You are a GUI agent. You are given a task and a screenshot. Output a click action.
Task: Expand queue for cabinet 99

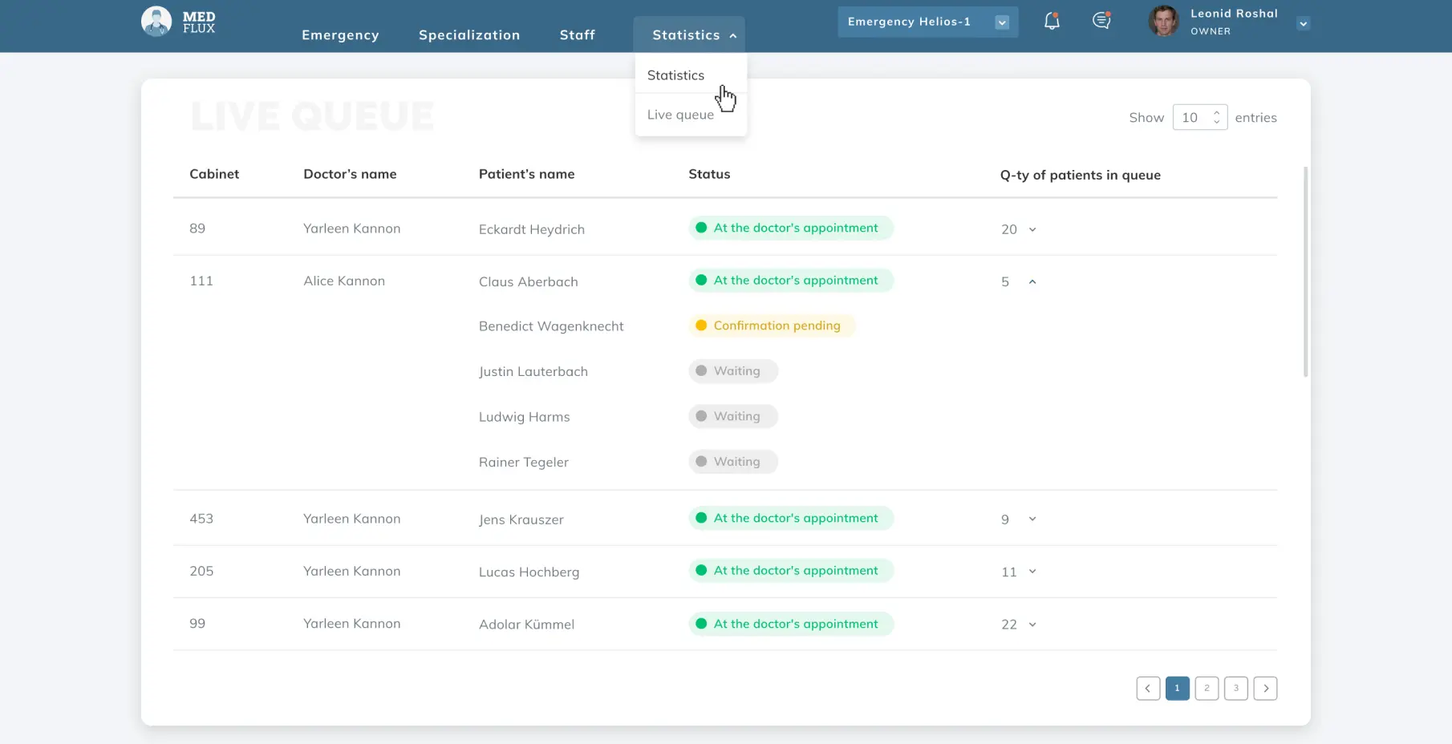(1032, 625)
